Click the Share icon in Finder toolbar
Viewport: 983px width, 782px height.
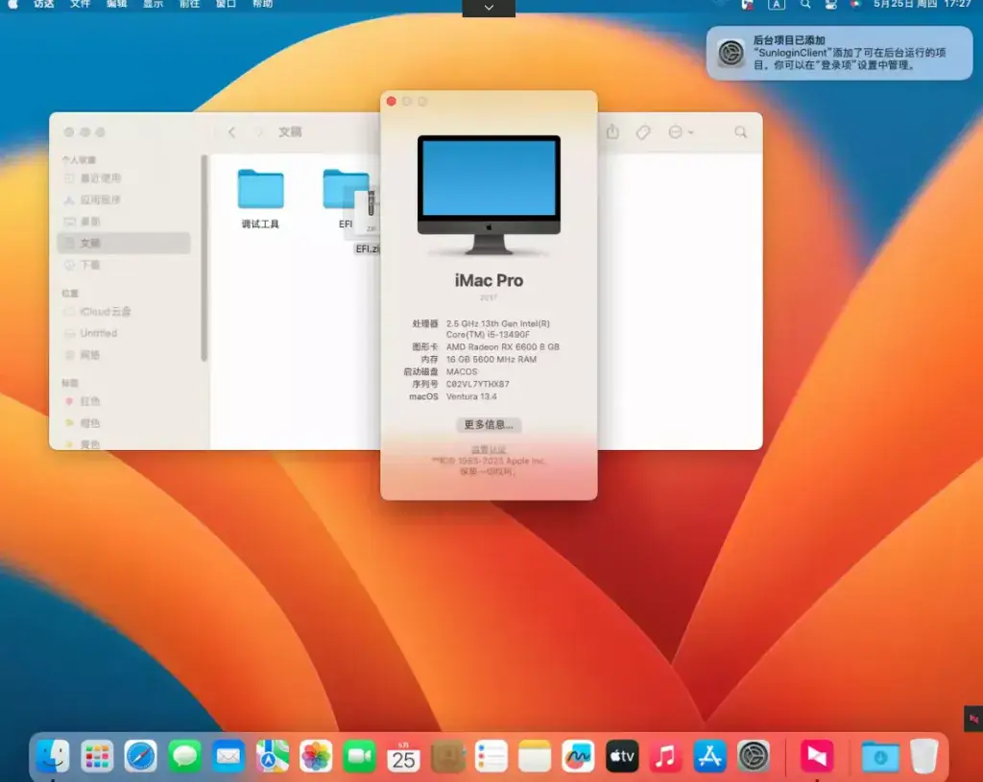(612, 131)
